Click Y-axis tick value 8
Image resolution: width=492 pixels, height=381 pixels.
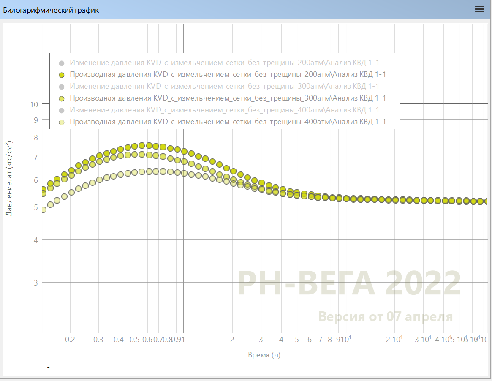pos(36,137)
